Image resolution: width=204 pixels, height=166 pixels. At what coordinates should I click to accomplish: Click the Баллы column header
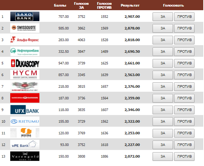click(60, 5)
